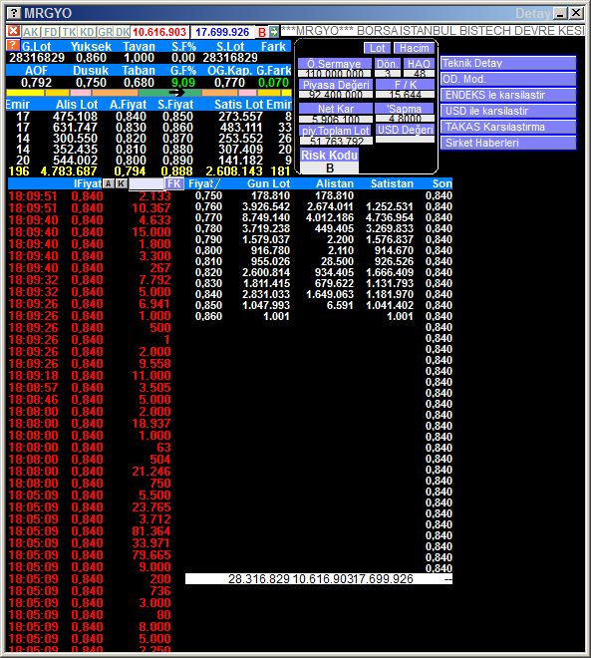
Task: Click ENDEKS le karsilastir button
Action: [508, 96]
